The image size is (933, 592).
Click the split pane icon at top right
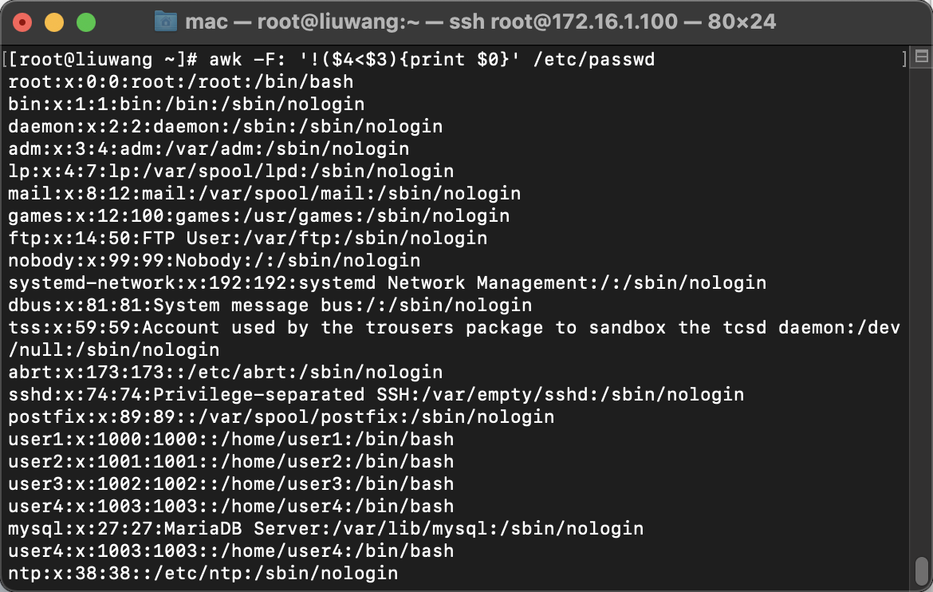click(922, 57)
